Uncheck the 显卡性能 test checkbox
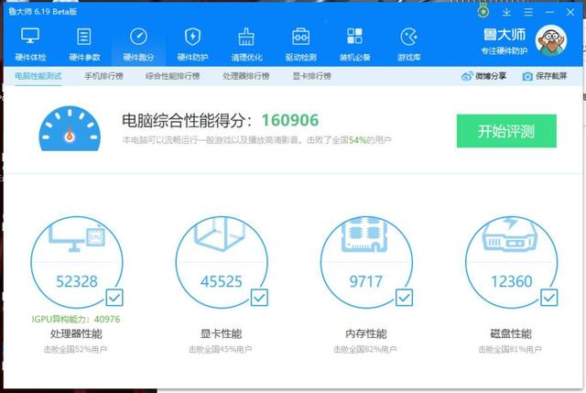 (259, 298)
